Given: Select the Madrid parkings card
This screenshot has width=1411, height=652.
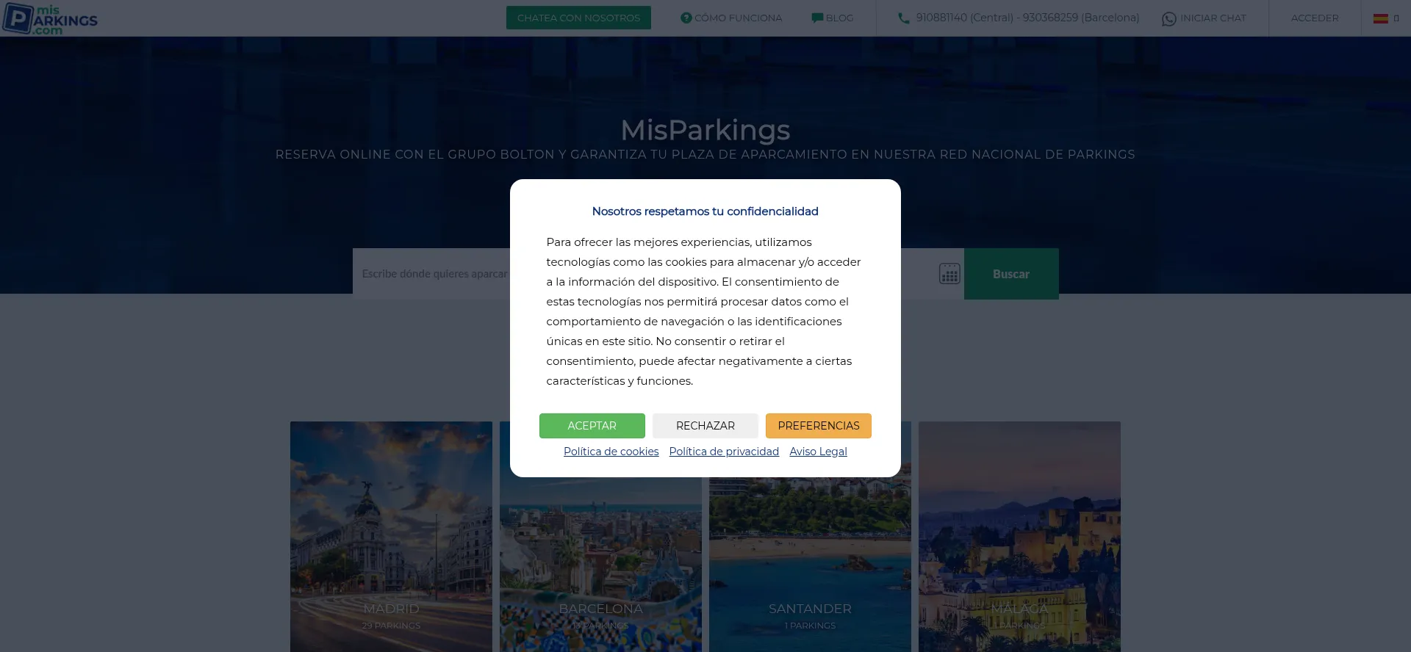Looking at the screenshot, I should [x=391, y=537].
